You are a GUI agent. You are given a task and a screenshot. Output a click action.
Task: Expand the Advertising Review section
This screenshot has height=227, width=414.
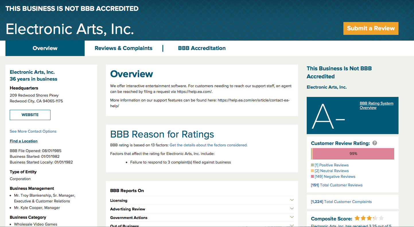pos(292,209)
